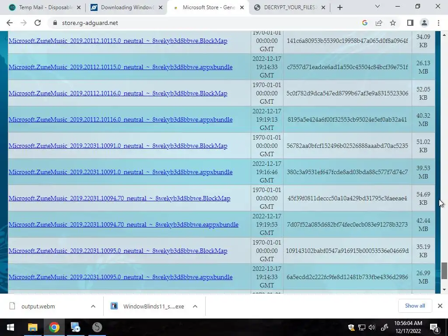The width and height of the screenshot is (448, 336).
Task: Click hash 8195a5e424a6f00f32553cb95024e5ef0ab32a41
Action: tap(347, 119)
